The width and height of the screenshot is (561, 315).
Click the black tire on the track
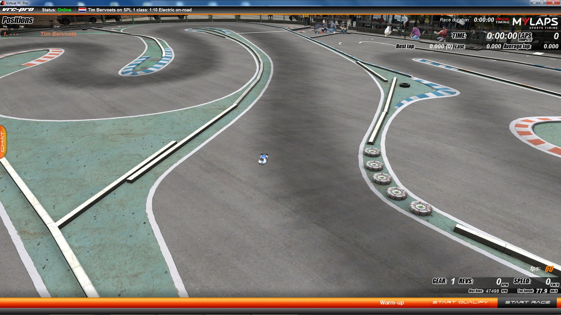coord(404,85)
